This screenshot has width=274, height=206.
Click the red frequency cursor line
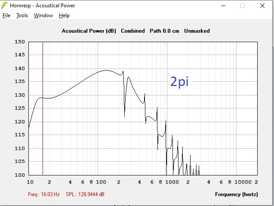[x=43, y=108]
